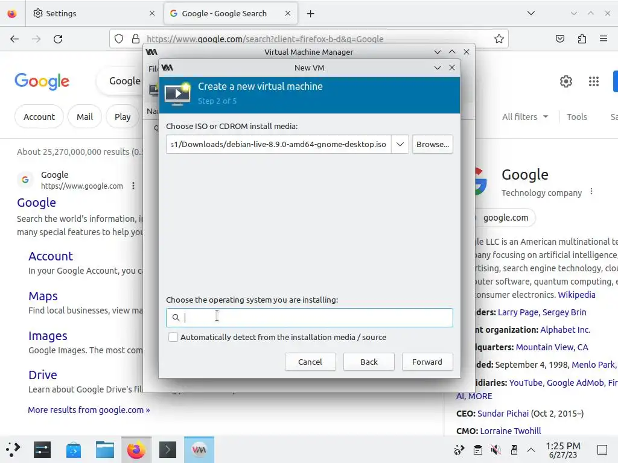Select the Mail filter chip
This screenshot has height=463, width=618.
tap(84, 117)
